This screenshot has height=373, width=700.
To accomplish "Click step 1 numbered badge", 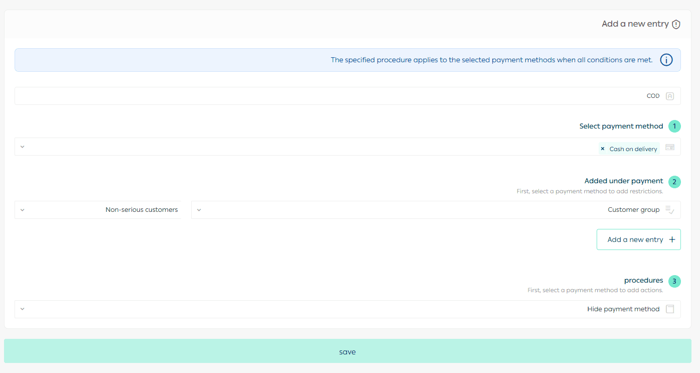I will click(x=674, y=126).
